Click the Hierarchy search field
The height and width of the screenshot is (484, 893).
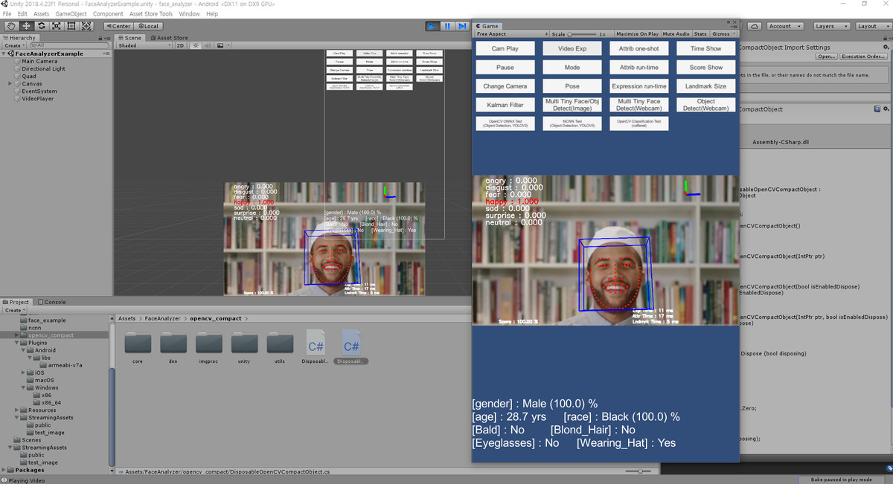68,45
